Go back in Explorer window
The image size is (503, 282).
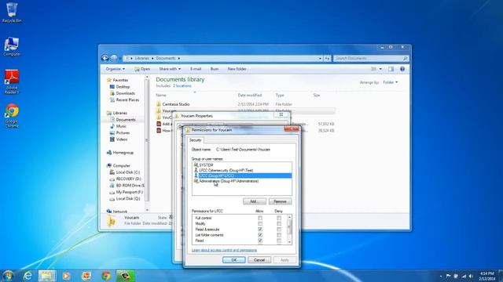(105, 58)
